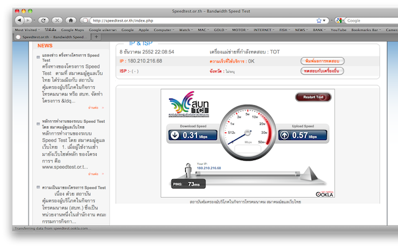Click the bullet icon beside second news item
This screenshot has height=248, width=398.
(x=38, y=124)
